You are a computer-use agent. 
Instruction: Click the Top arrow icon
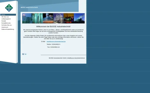pos(23,54)
